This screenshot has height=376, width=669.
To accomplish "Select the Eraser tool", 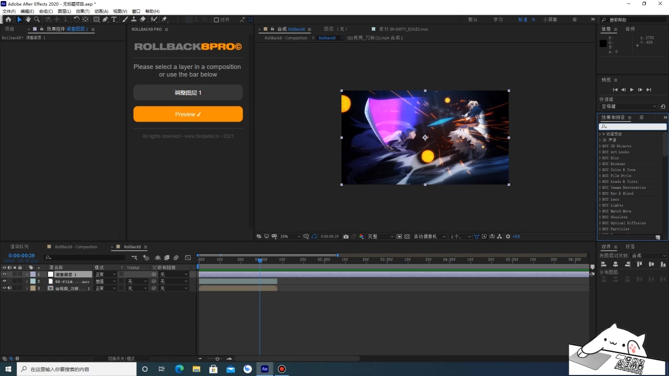I will 143,19.
